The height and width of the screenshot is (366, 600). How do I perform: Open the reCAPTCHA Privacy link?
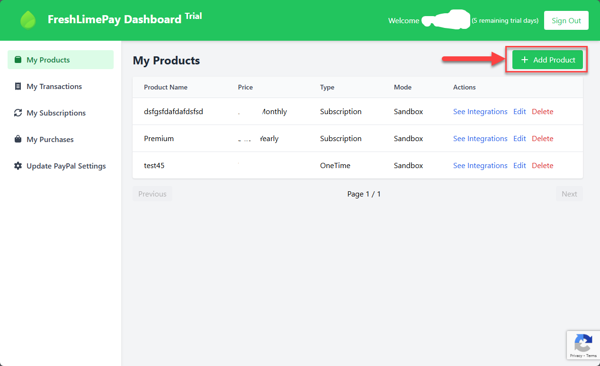click(576, 356)
